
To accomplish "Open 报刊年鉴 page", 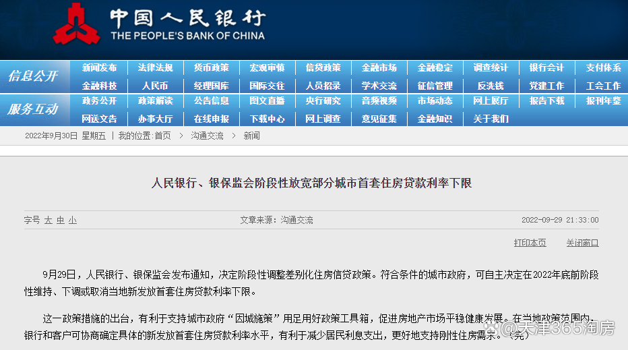I will [604, 100].
